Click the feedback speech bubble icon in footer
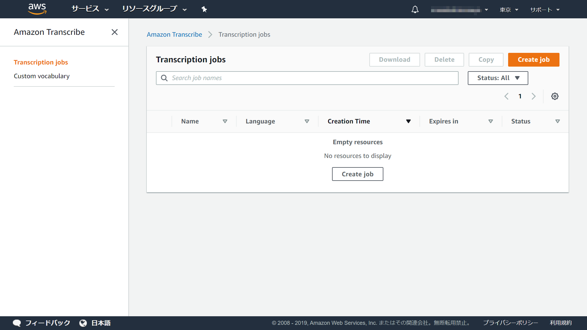 coord(17,323)
